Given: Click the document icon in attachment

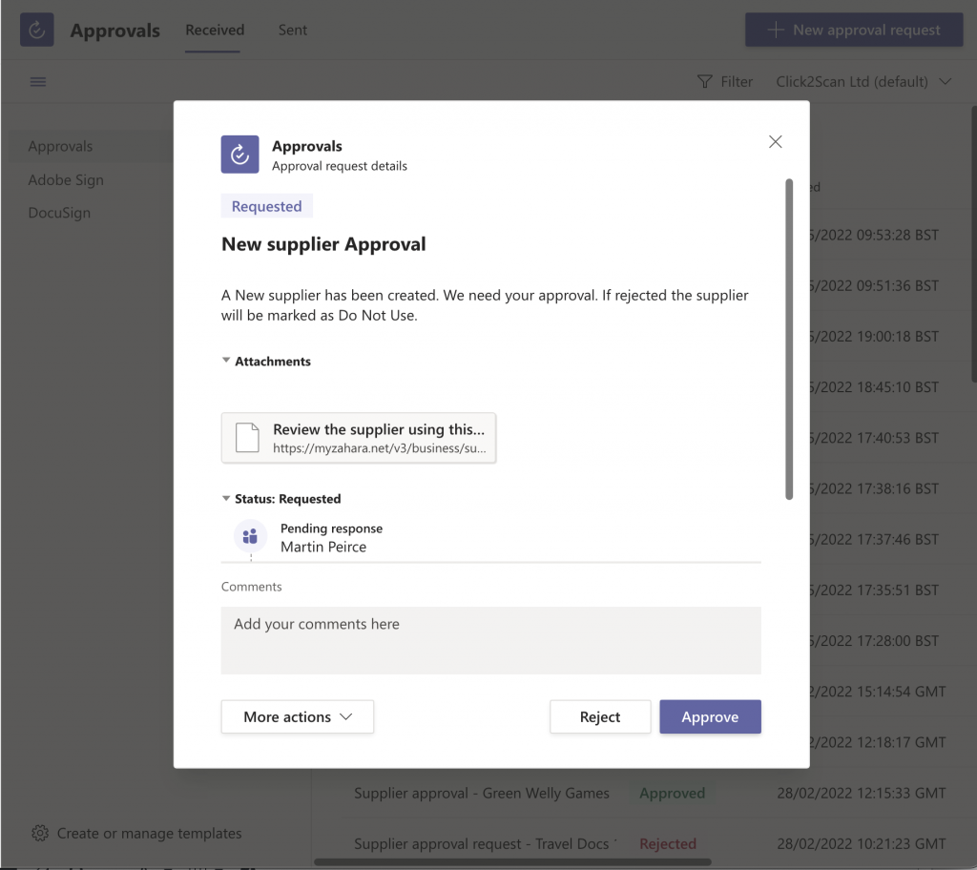Looking at the screenshot, I should pyautogui.click(x=247, y=438).
